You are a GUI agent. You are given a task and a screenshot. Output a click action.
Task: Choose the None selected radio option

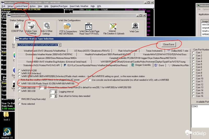click(19, 104)
